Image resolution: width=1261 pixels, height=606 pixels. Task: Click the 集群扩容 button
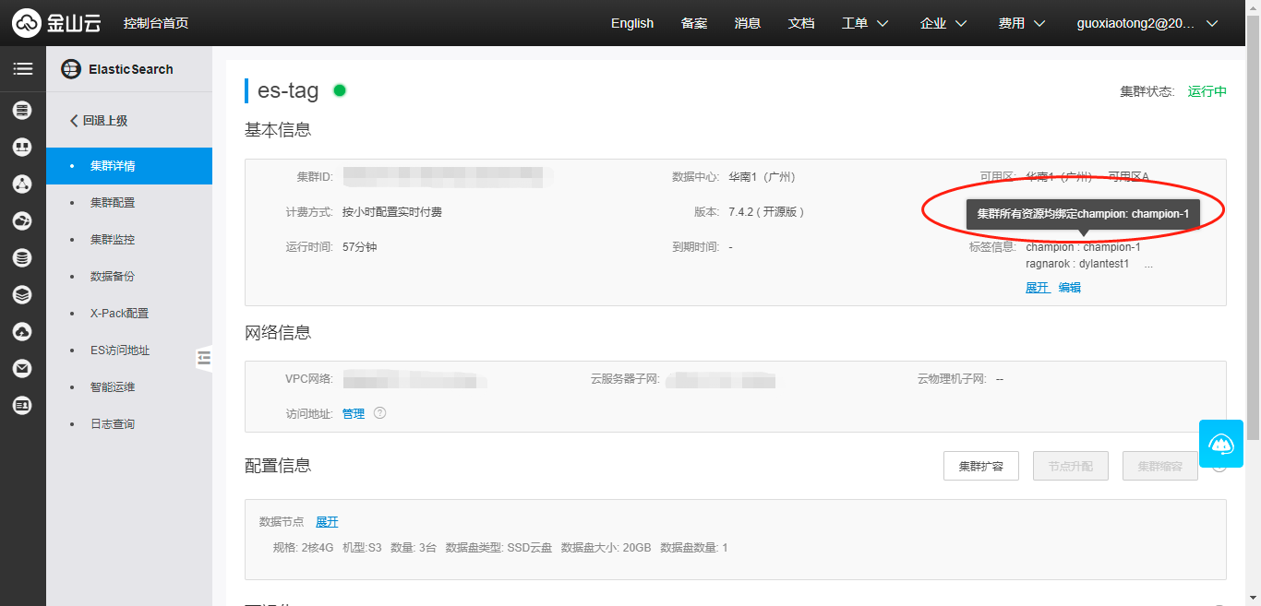tap(980, 466)
